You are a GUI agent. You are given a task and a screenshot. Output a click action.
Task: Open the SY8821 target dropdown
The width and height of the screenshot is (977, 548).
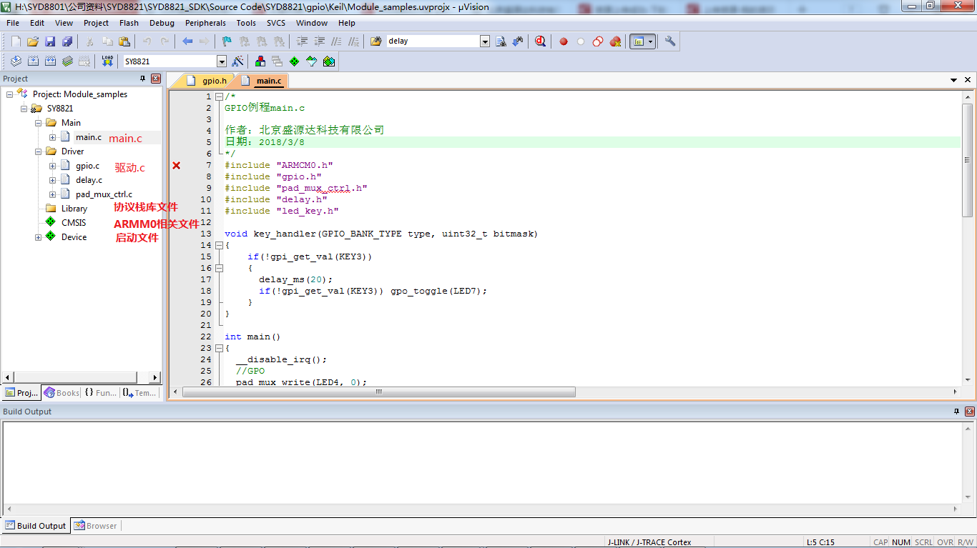point(222,61)
